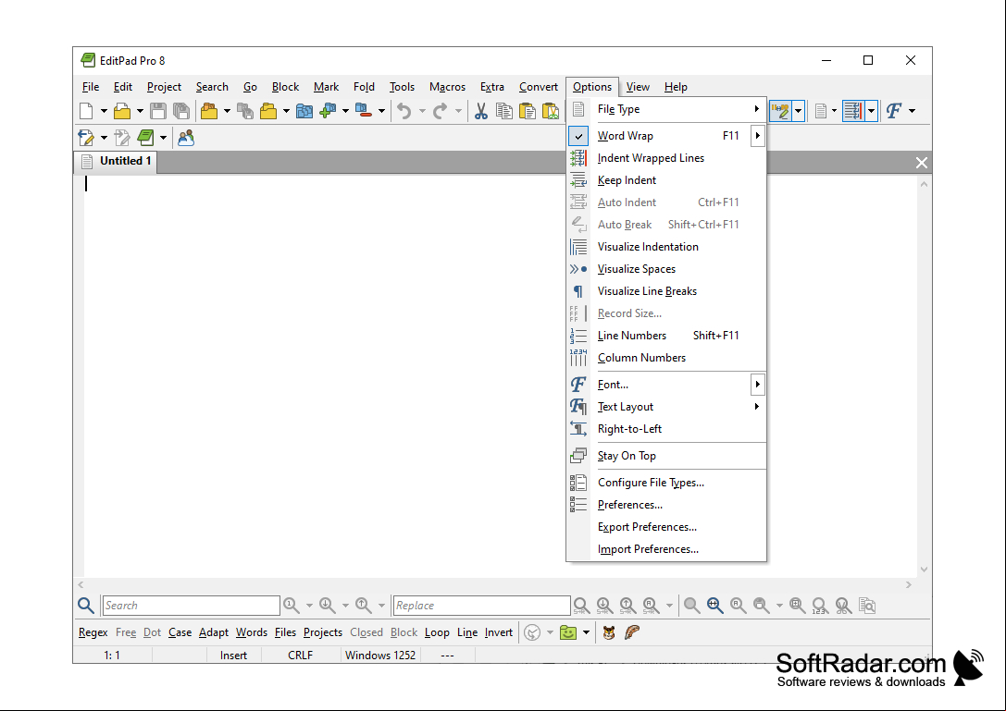This screenshot has width=1006, height=711.
Task: Open the dropdown beside the F font icon
Action: click(912, 111)
